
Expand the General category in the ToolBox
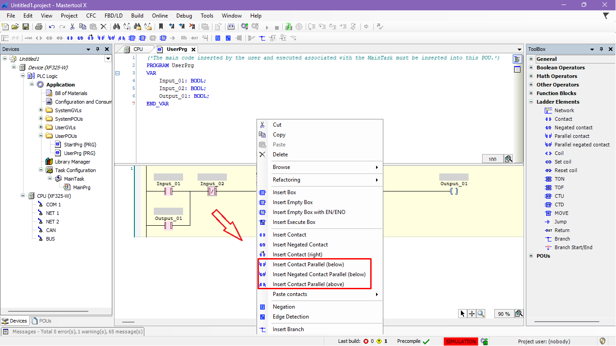click(x=531, y=59)
